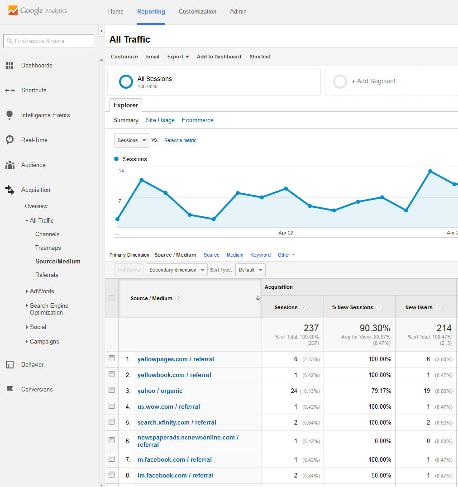This screenshot has width=458, height=487.
Task: Click help icon beside % New Sessions
Action: (x=379, y=307)
